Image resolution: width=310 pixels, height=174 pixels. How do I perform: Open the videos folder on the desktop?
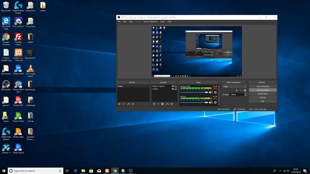[x=43, y=6]
